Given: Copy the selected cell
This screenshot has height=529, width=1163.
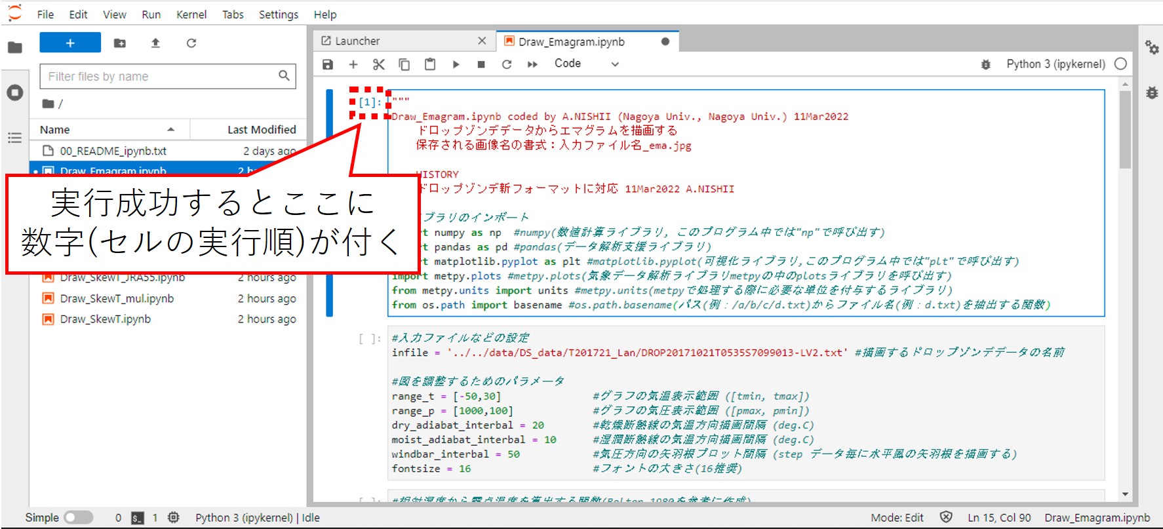Looking at the screenshot, I should pyautogui.click(x=404, y=64).
